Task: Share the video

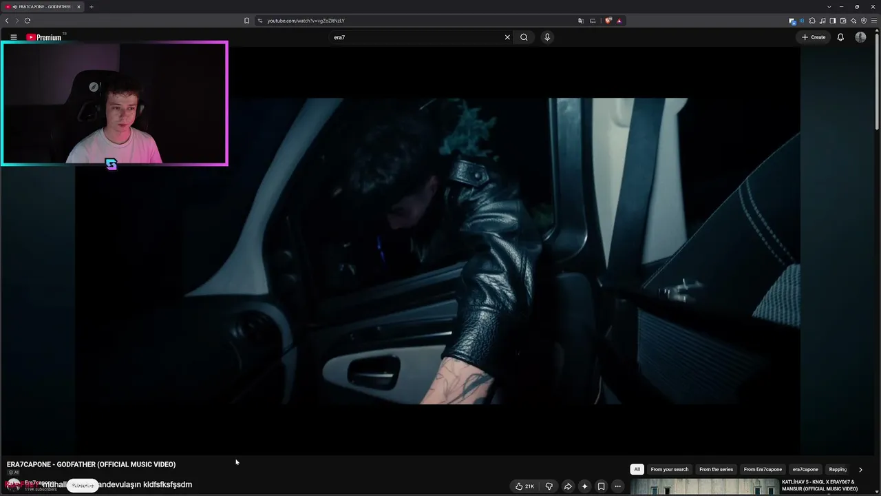Action: coord(568,486)
